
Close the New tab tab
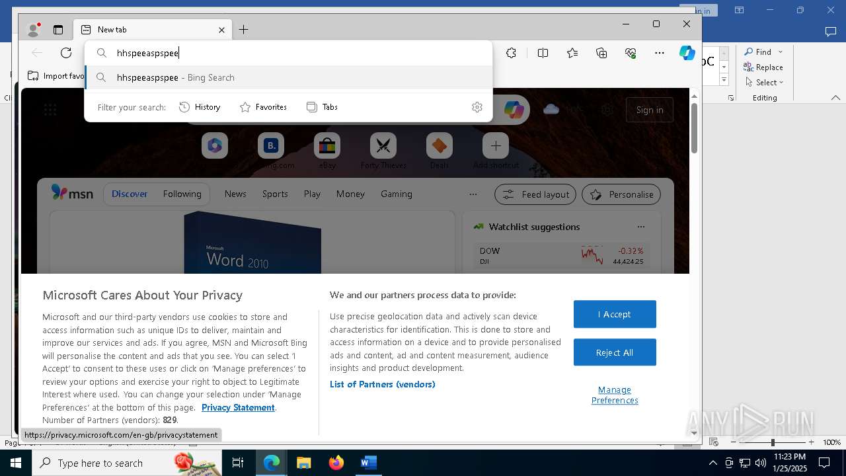222,30
